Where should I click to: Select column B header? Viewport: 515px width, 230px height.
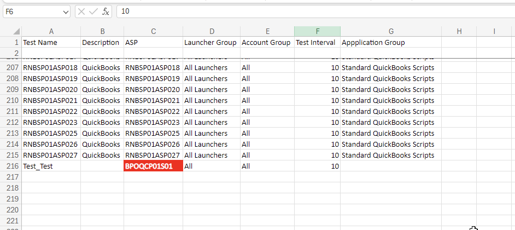[102, 32]
